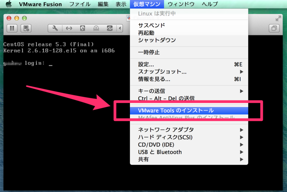287x192 pixels.
Task: Open the ファイル menu
Action: click(80, 4)
